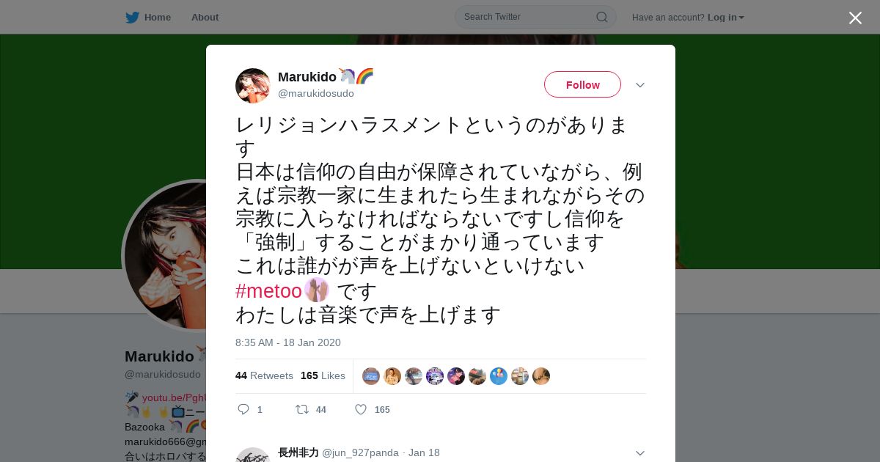Expand the tweet options chevron beside Follow
The image size is (880, 462).
640,85
